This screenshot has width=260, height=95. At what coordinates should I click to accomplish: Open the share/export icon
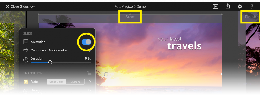coord(228,6)
